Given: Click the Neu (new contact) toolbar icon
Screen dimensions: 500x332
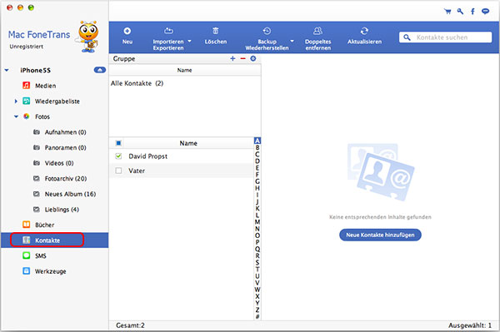Looking at the screenshot, I should pos(127,31).
